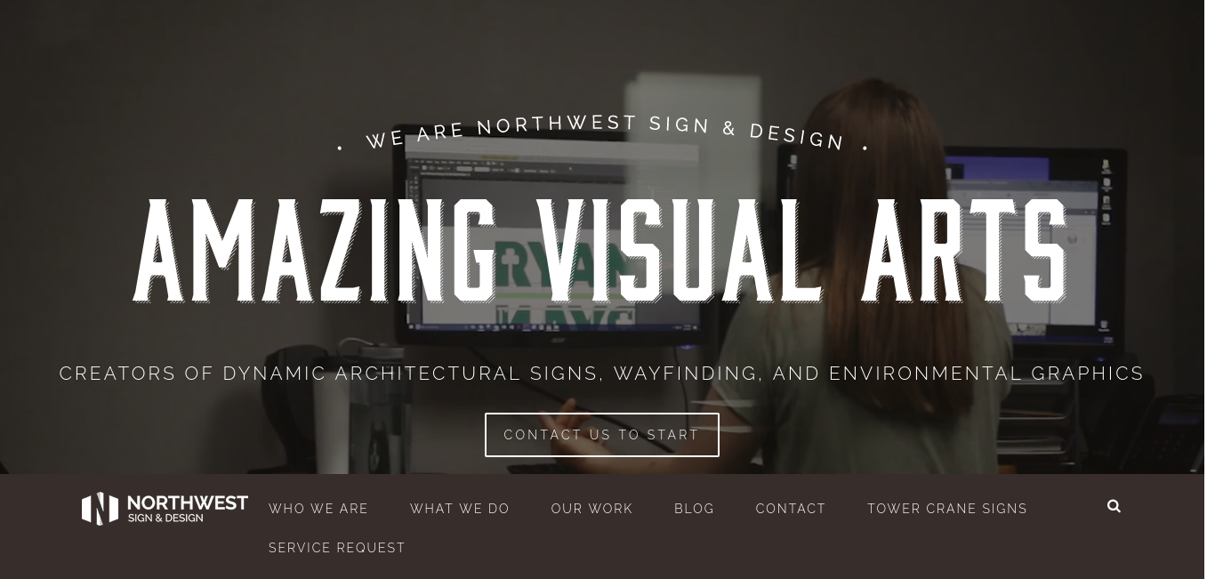The height and width of the screenshot is (579, 1215).
Task: Open the search magnifier icon
Action: pos(1114,506)
